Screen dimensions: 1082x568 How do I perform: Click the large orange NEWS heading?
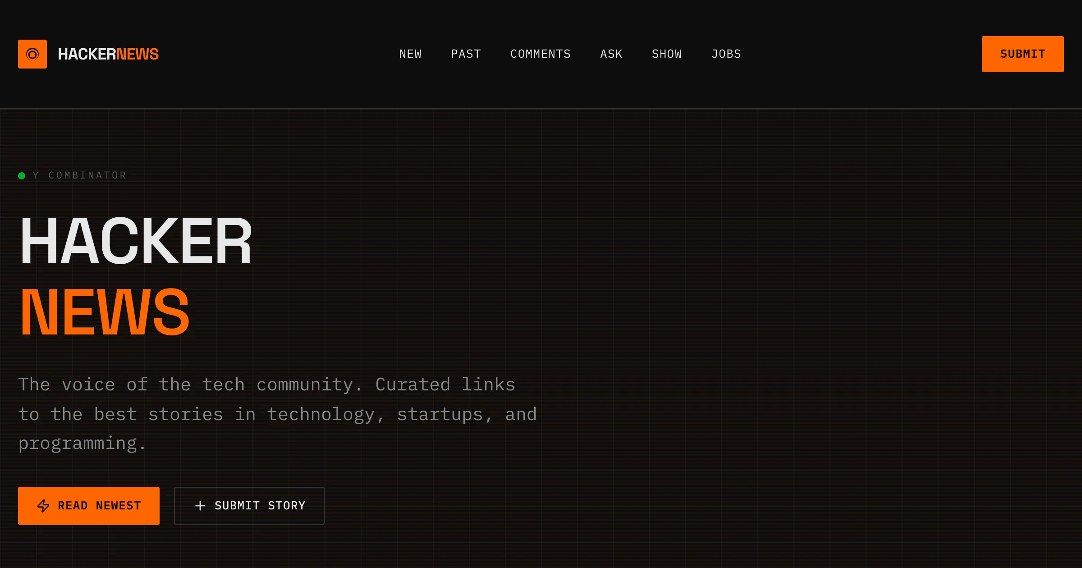click(105, 312)
